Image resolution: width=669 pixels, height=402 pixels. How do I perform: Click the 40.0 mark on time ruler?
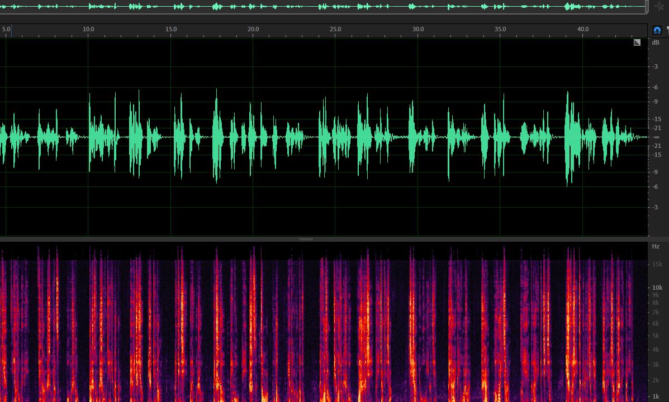(x=583, y=29)
